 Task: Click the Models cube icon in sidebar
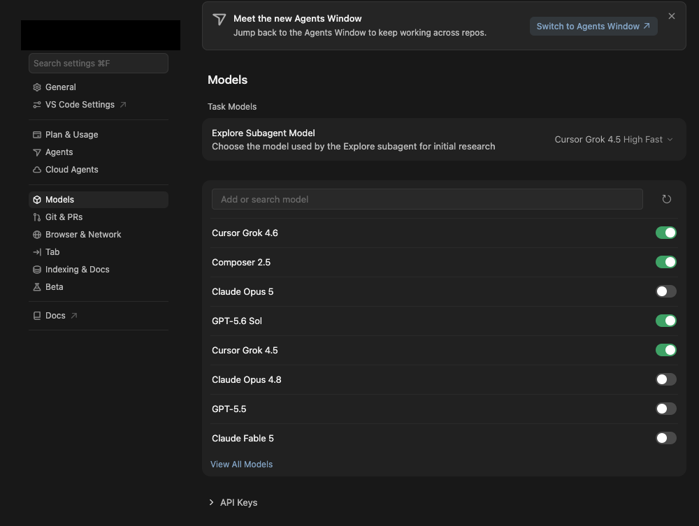pos(37,200)
